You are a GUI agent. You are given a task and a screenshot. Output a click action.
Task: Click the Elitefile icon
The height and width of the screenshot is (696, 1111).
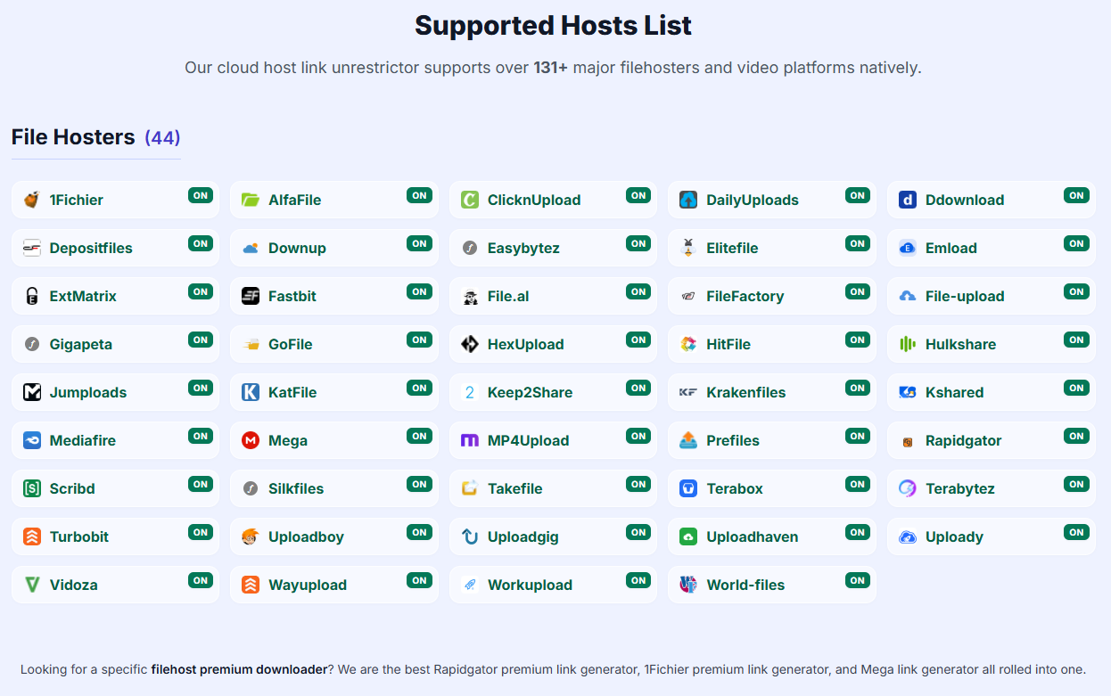click(x=688, y=248)
